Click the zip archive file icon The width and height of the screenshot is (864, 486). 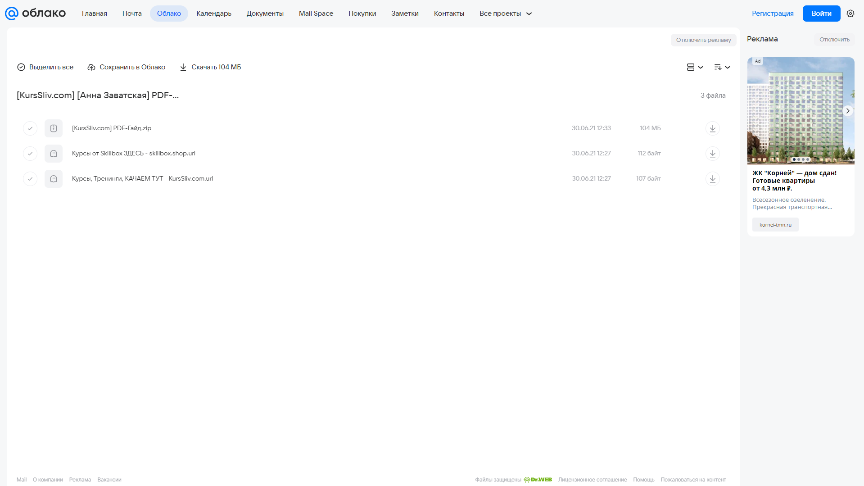[54, 128]
